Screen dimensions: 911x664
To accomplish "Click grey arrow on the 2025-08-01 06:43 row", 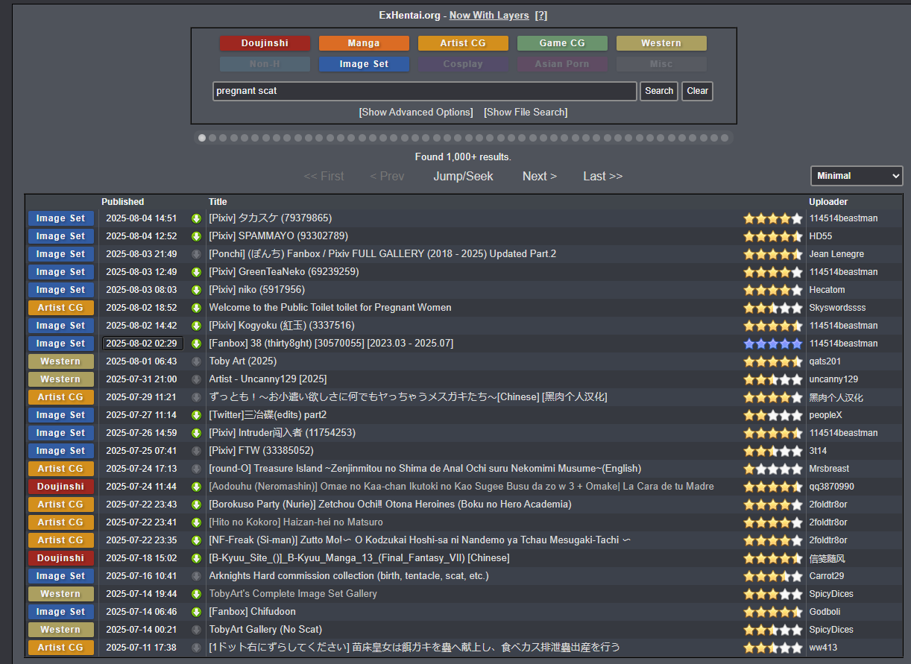I will [x=197, y=361].
